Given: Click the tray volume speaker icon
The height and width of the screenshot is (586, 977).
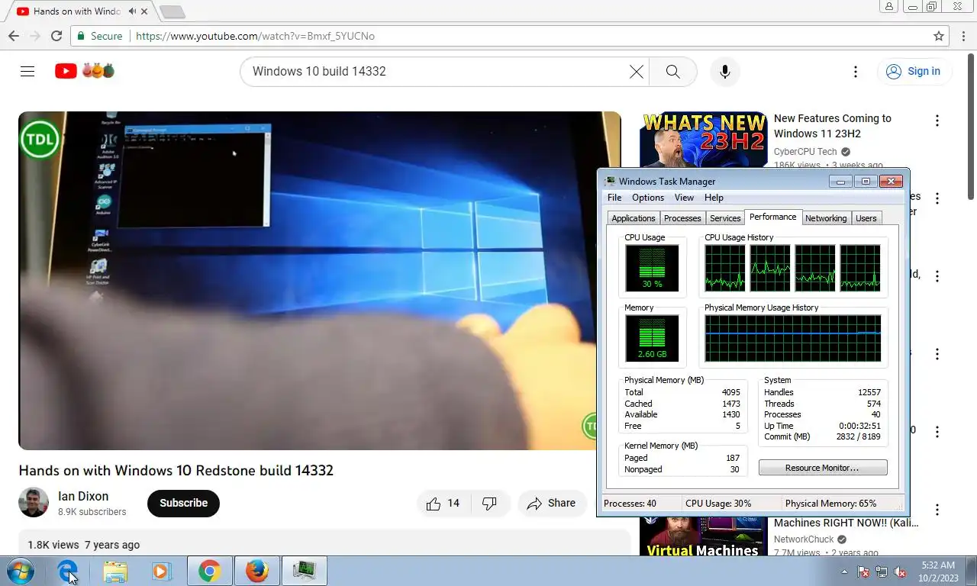Looking at the screenshot, I should [x=900, y=572].
